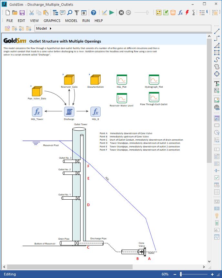Cut the selected element
This screenshot has width=222, height=278.
(31, 13)
